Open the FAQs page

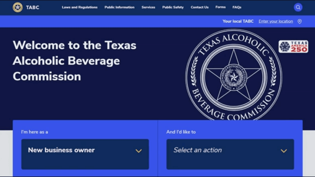(237, 7)
